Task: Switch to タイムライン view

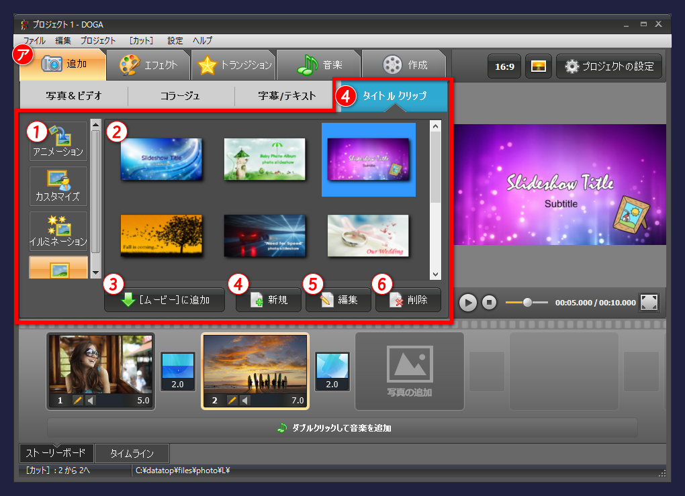Action: click(x=132, y=453)
